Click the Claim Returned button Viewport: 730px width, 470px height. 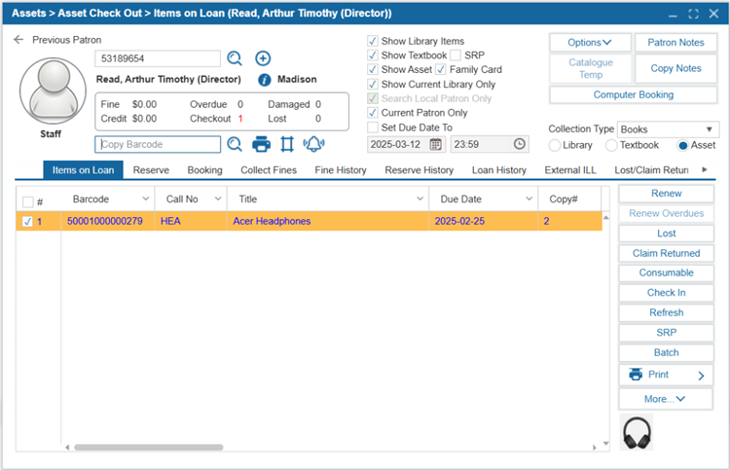tap(666, 253)
